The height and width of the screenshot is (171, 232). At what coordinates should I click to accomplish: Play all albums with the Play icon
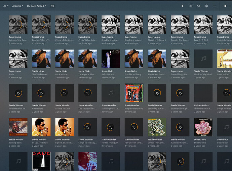[x=183, y=6]
